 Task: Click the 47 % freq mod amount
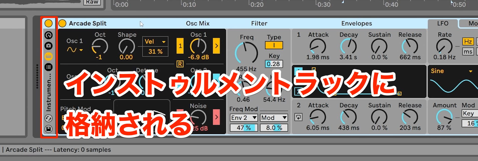click(244, 128)
